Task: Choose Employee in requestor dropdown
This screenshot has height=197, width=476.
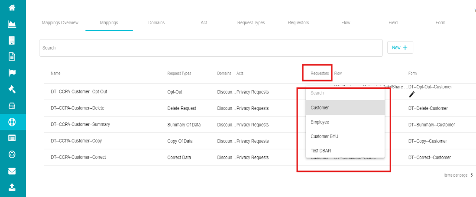Action: 345,122
